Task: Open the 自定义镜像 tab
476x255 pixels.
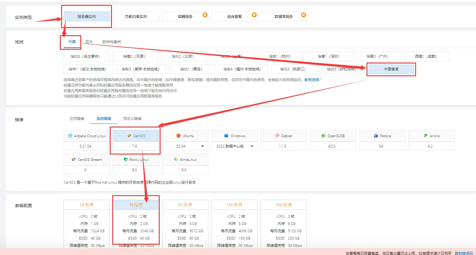Action: point(132,119)
